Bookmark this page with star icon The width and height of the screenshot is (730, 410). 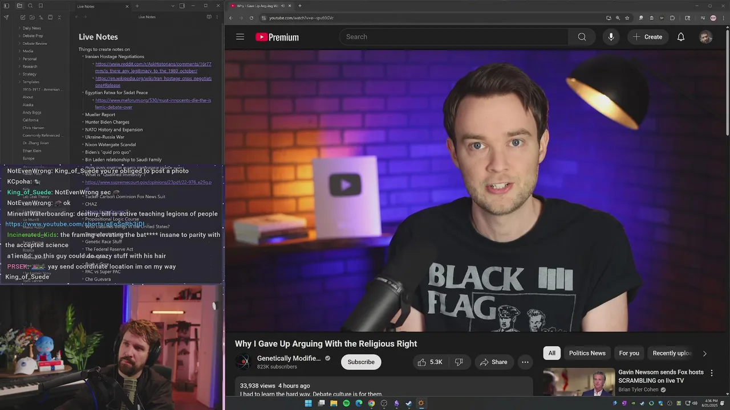pos(627,18)
